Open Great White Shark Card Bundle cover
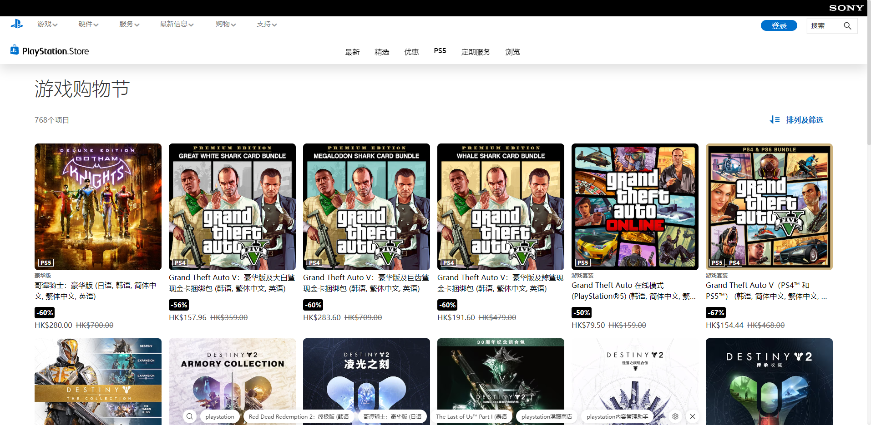Screen dimensions: 871x425 click(232, 207)
